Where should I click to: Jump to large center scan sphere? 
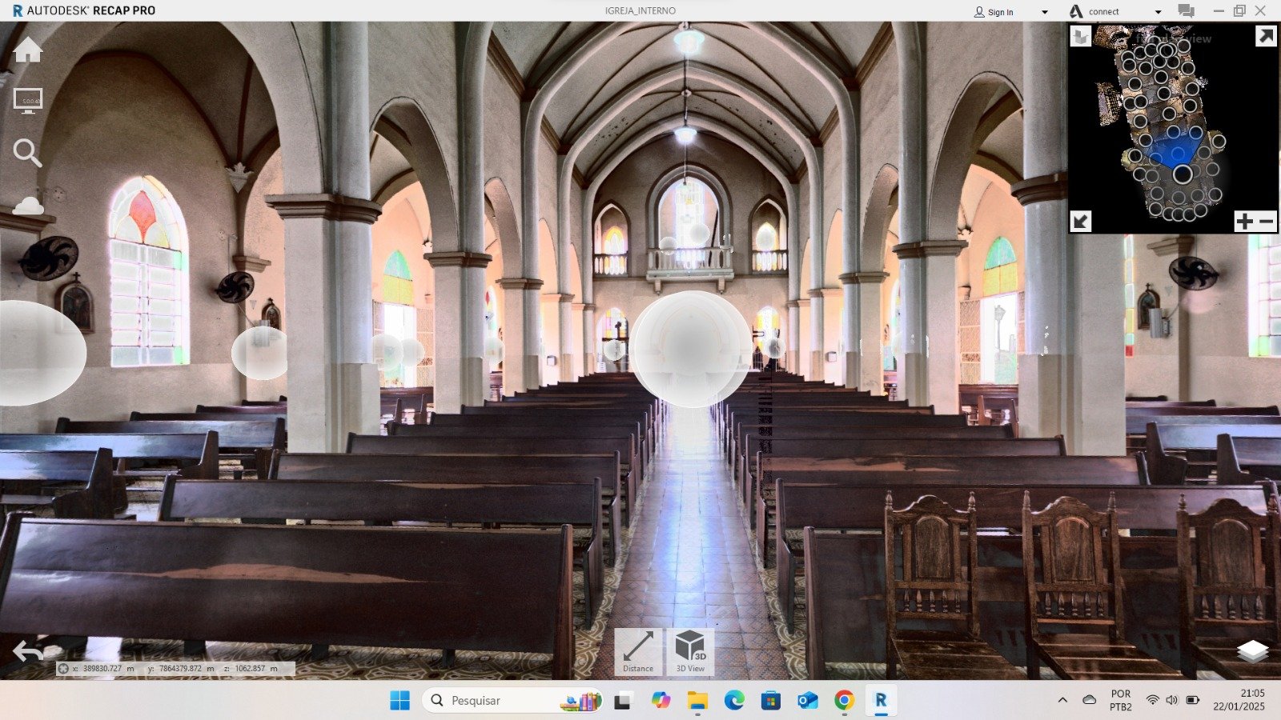689,348
